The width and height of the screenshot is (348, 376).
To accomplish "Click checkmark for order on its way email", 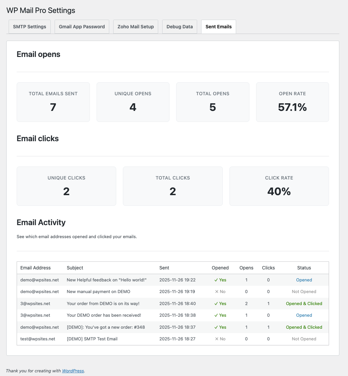I will point(216,304).
